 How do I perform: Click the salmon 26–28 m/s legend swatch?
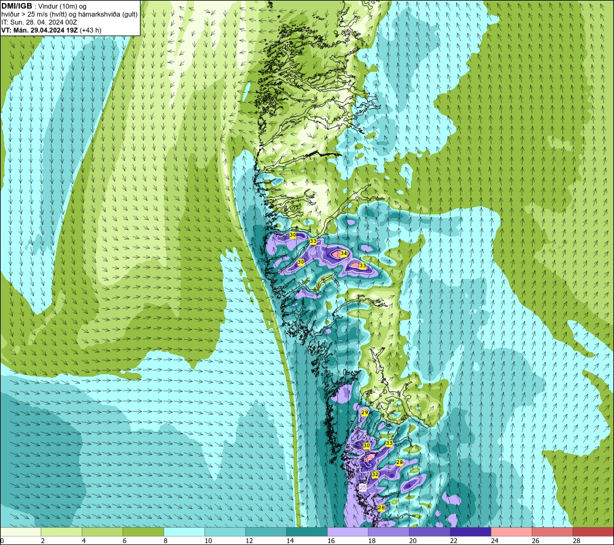click(x=552, y=532)
